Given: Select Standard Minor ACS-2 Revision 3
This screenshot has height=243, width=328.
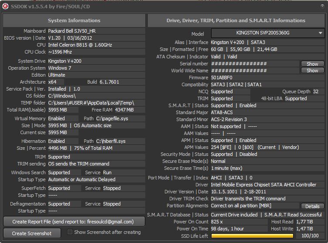Looking at the screenshot, I should point(229,119).
